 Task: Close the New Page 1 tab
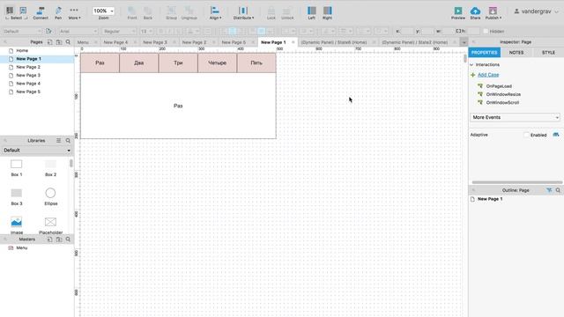click(x=293, y=42)
